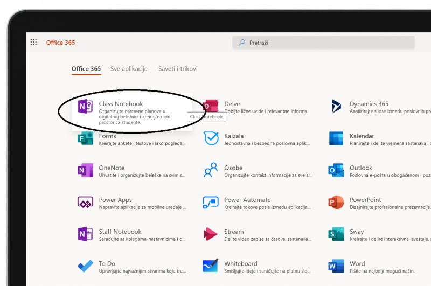The width and height of the screenshot is (431, 286).
Task: Click the Sway title text
Action: [357, 232]
